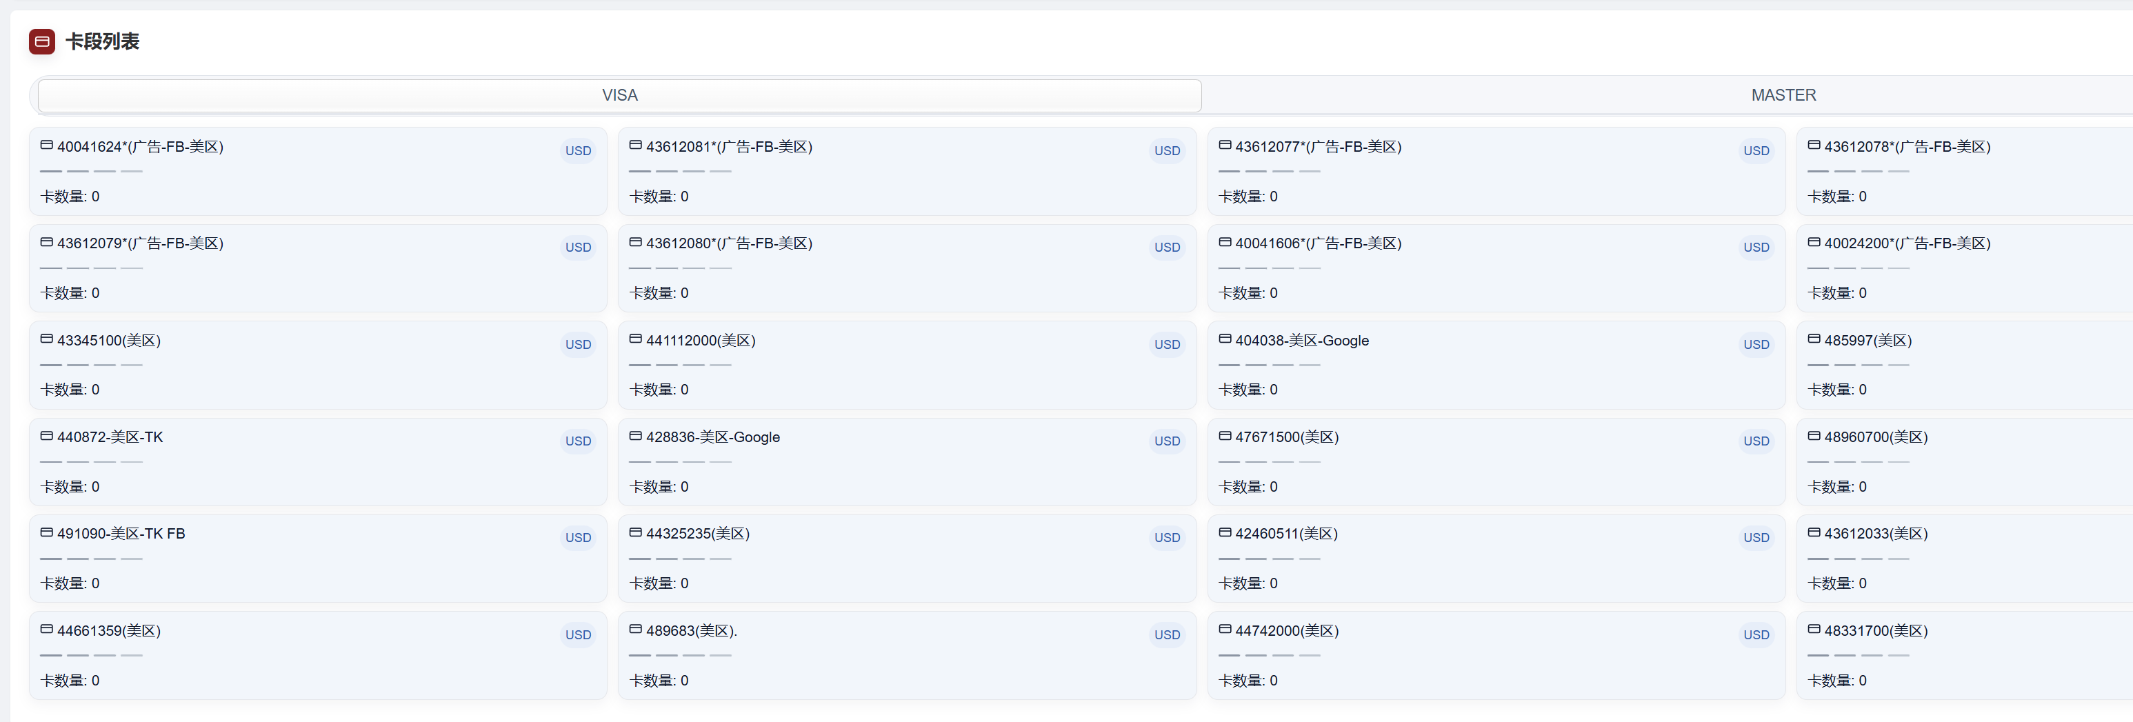Switch to the VISA tab
The image size is (2133, 722).
pos(619,95)
